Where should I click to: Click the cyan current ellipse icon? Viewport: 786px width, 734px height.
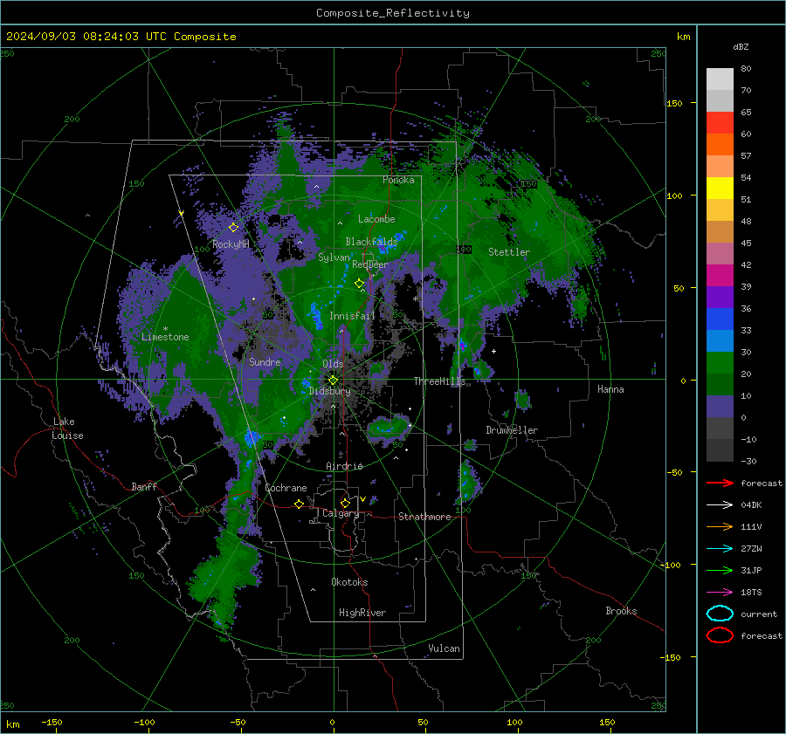tap(720, 614)
